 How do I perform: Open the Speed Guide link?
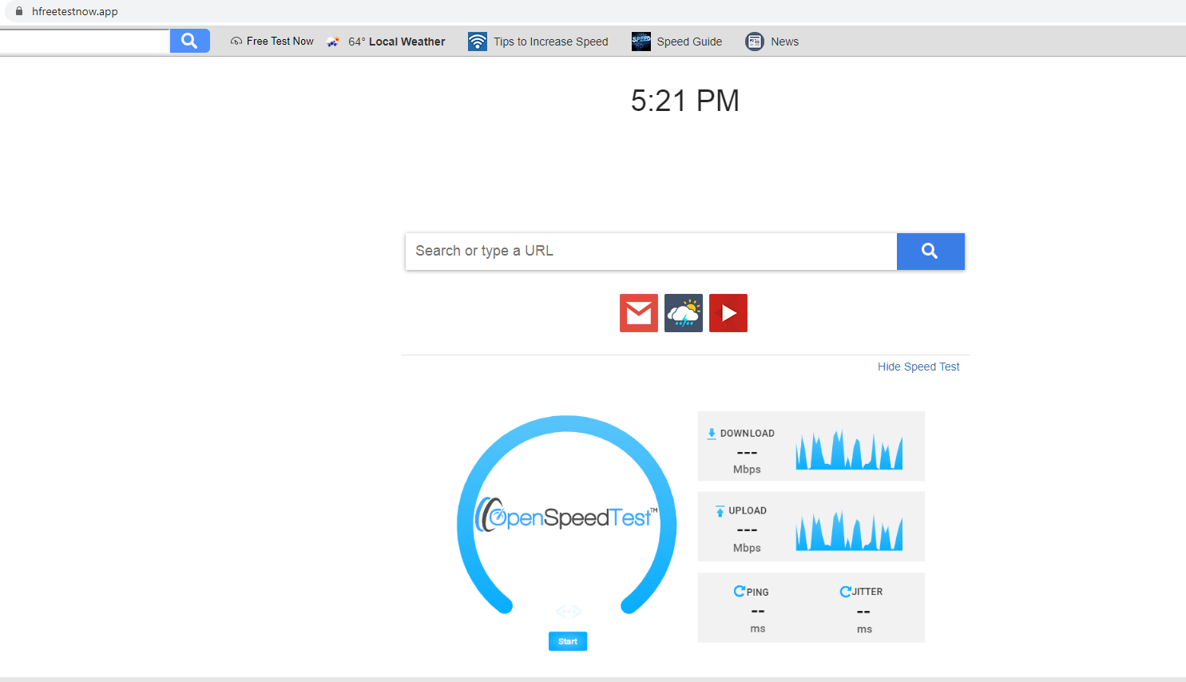tap(689, 42)
